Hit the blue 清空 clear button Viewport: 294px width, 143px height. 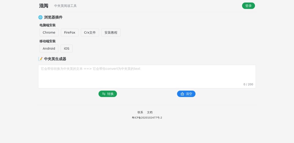click(186, 94)
